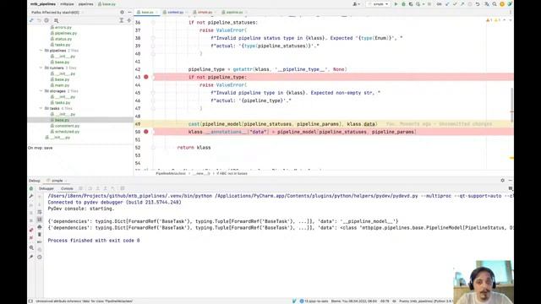The width and height of the screenshot is (541, 304).
Task: Click the editor vertical scrollbar thumb
Action: pyautogui.click(x=511, y=105)
